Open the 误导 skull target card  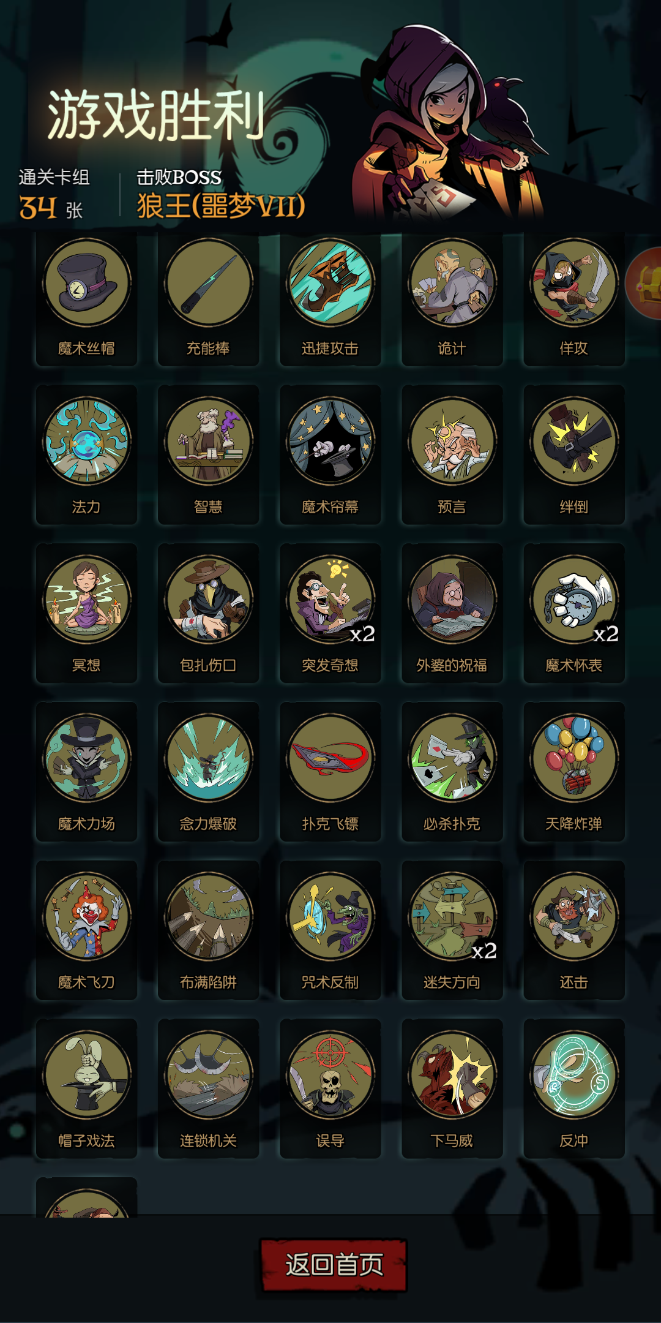coord(330,1089)
